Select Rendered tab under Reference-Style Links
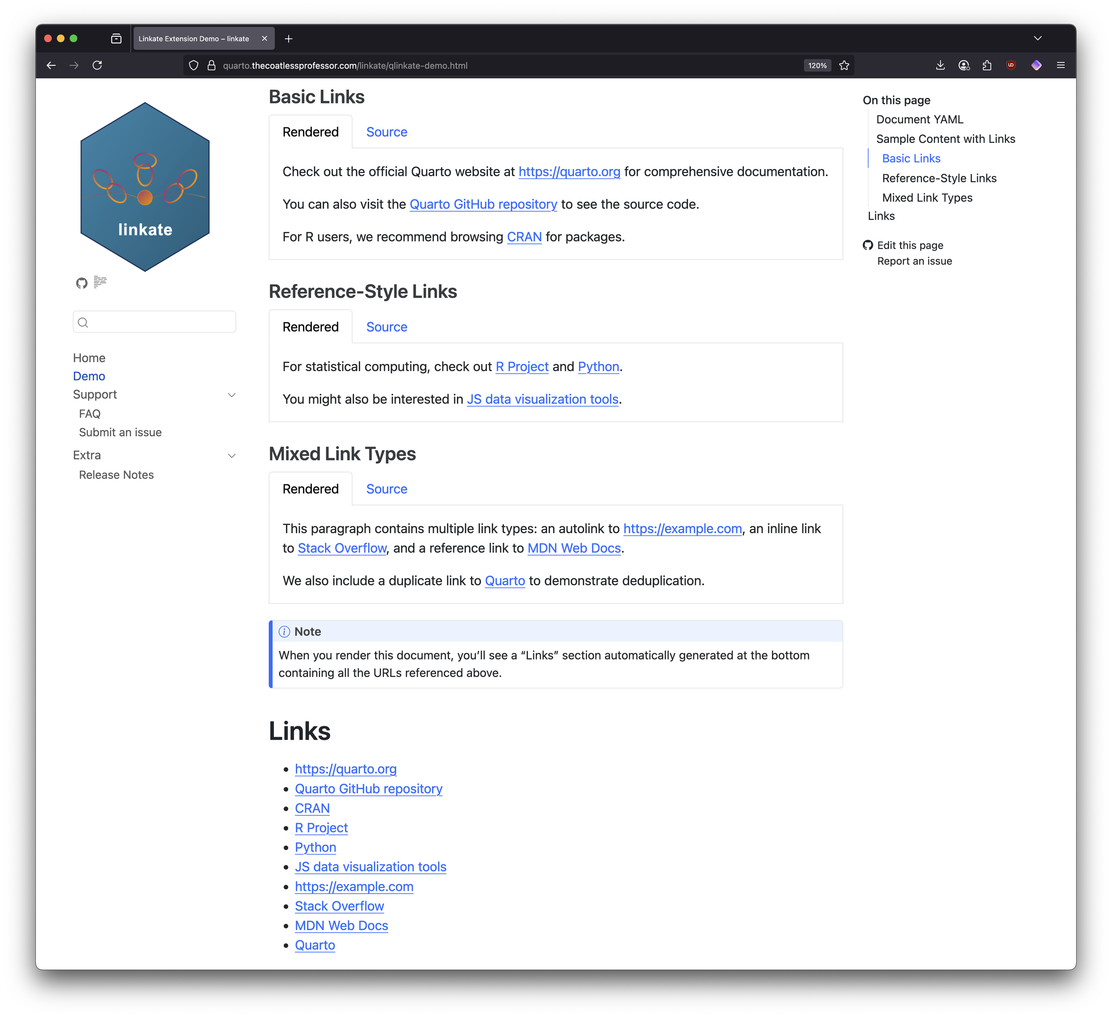This screenshot has width=1112, height=1017. pos(310,327)
